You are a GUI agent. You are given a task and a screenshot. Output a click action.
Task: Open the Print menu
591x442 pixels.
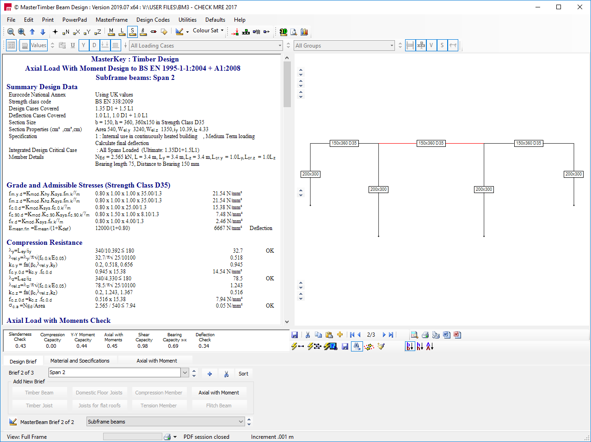pos(48,20)
